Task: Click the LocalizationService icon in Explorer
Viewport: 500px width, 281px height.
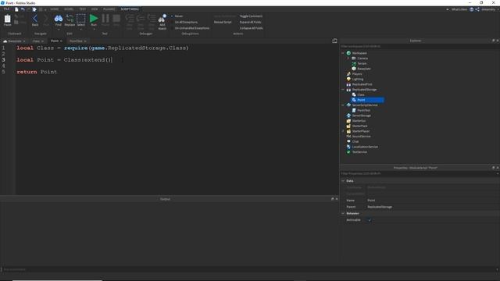Action: coord(348,147)
